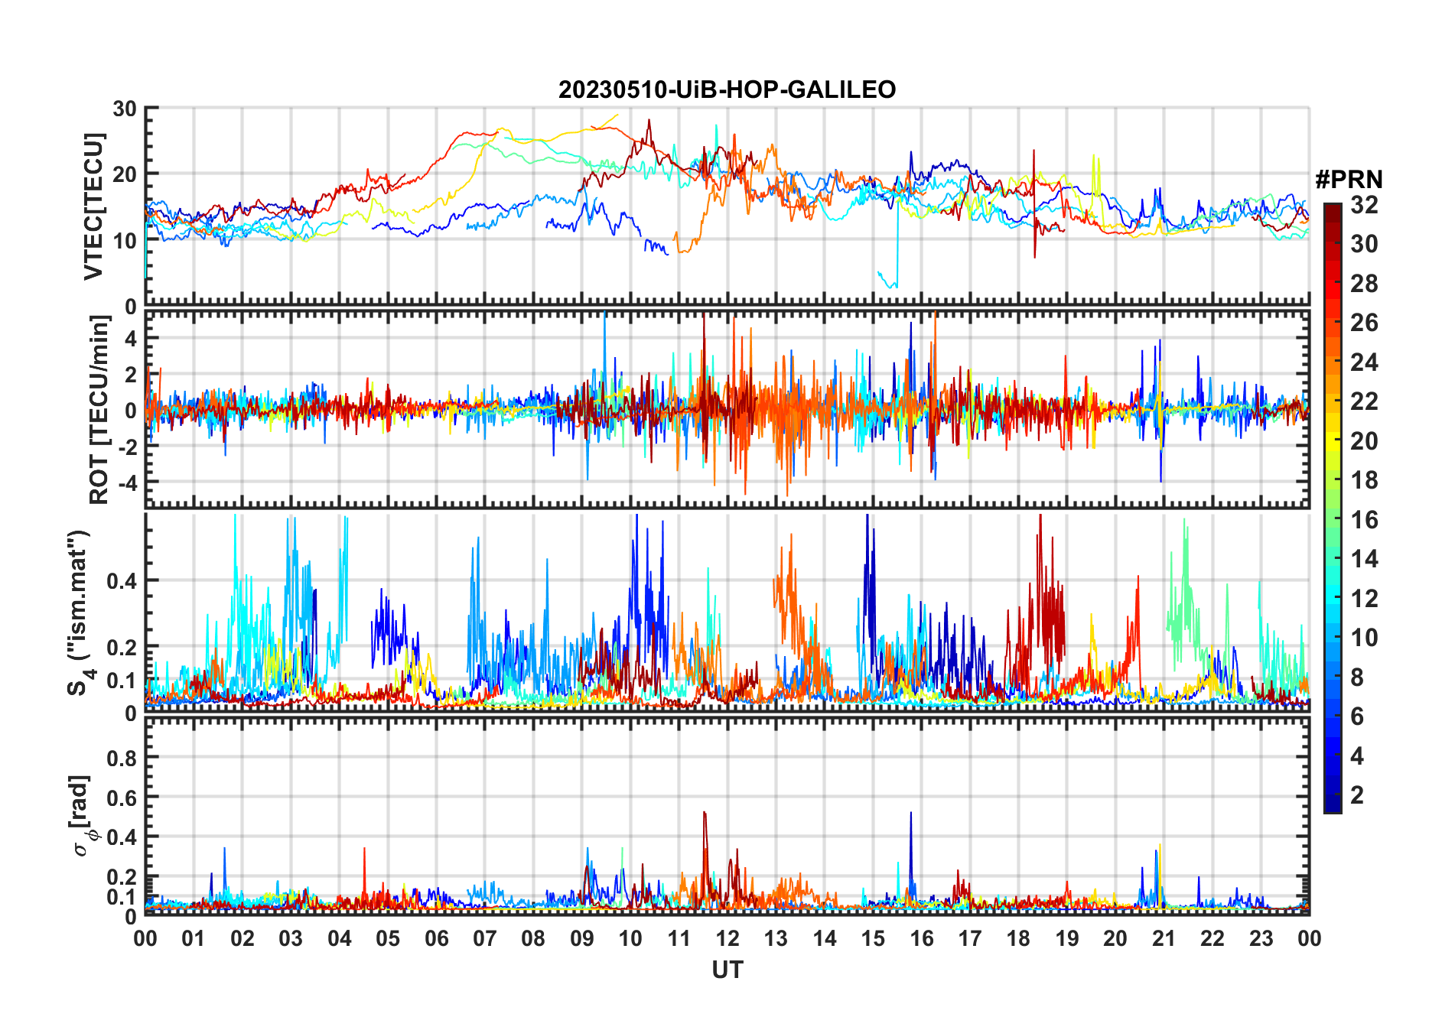This screenshot has height=1017, width=1455.
Task: Click the 28 label on the PRN colorbar
Action: pyautogui.click(x=1364, y=284)
